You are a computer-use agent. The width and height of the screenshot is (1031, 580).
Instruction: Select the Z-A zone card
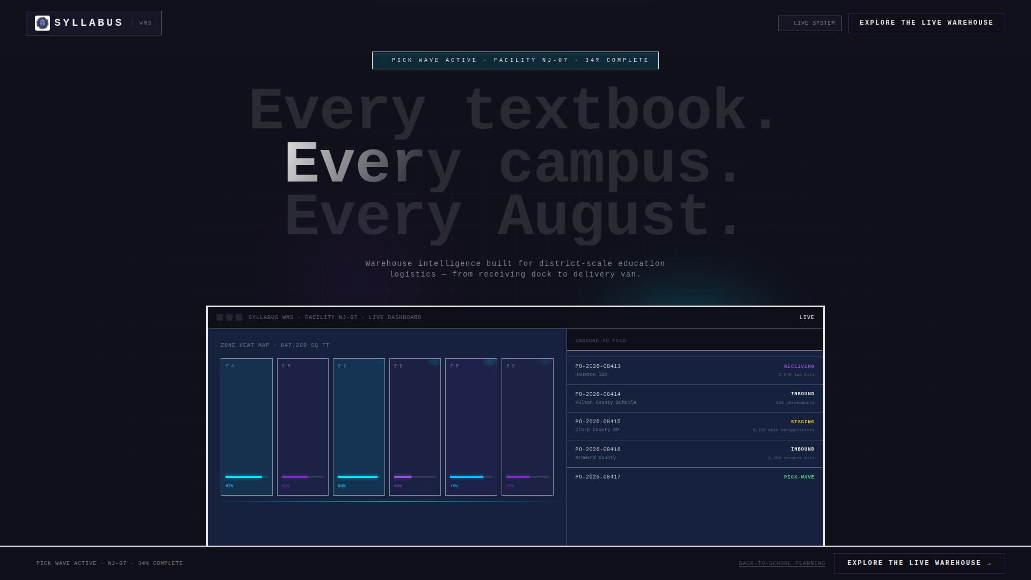(x=246, y=427)
